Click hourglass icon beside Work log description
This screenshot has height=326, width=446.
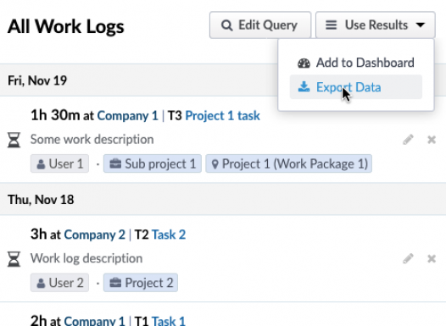click(x=14, y=259)
